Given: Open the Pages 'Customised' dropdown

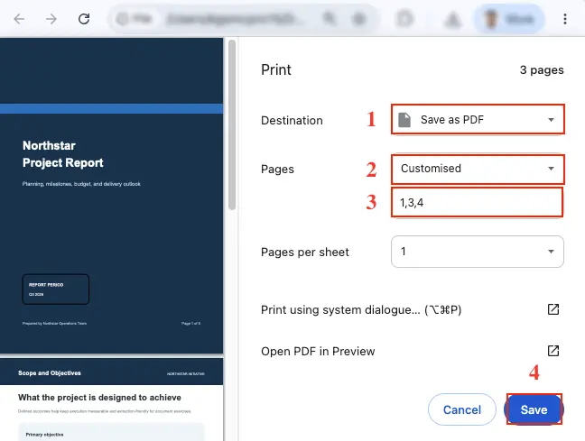Looking at the screenshot, I should (x=478, y=169).
